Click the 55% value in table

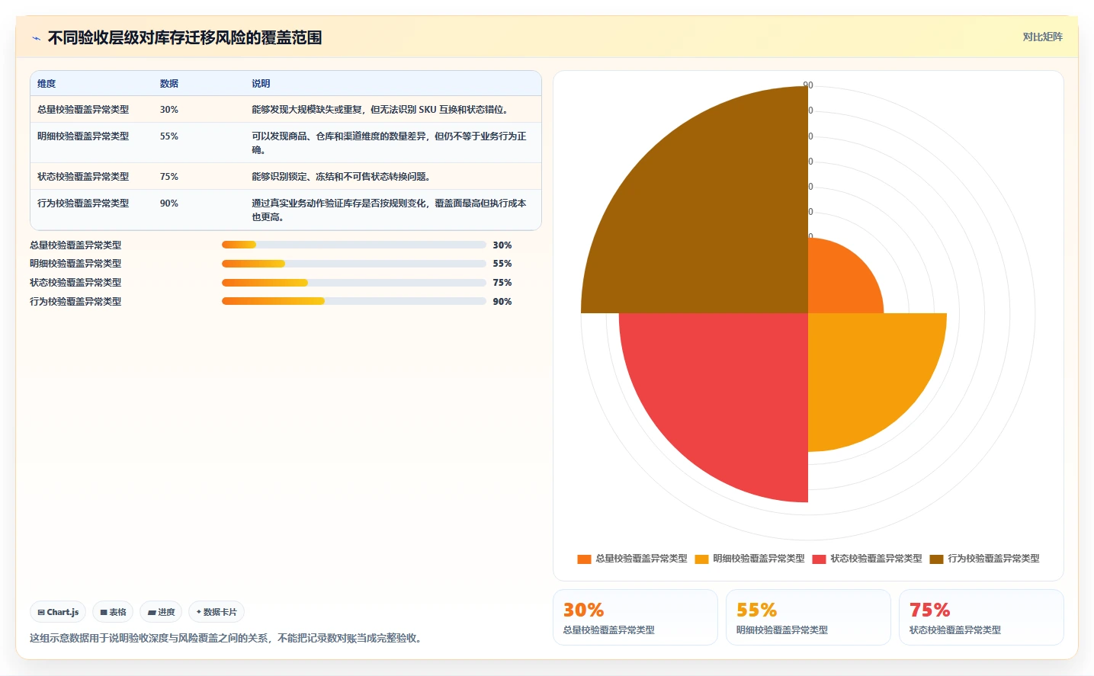click(x=169, y=136)
